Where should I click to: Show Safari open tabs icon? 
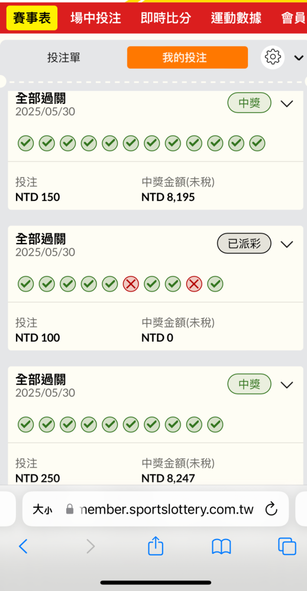pyautogui.click(x=287, y=546)
